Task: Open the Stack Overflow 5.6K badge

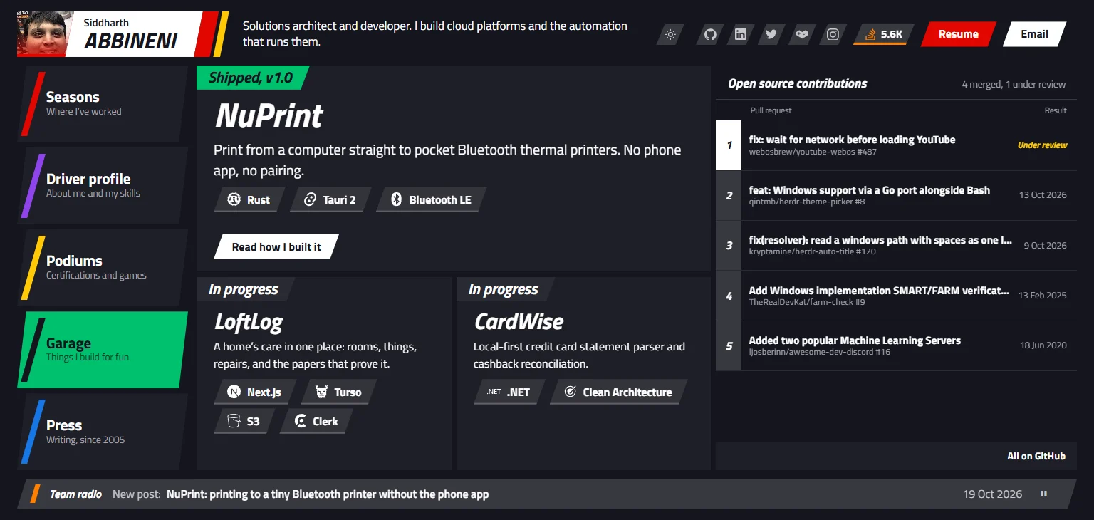Action: [x=883, y=34]
